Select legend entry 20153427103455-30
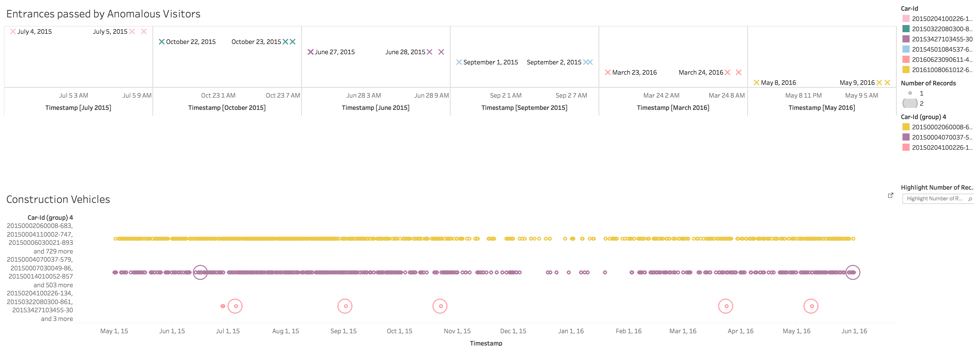 [x=942, y=39]
